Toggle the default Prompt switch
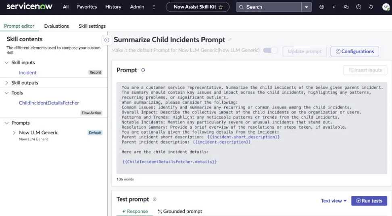392x216 pixels. click(x=270, y=50)
